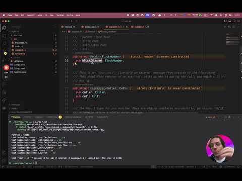Open the Explorer view in activity bar
The height and width of the screenshot is (181, 242).
click(x=4, y=28)
